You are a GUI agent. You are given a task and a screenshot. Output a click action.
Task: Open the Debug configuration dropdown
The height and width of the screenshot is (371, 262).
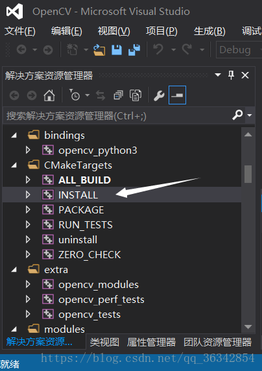point(239,50)
